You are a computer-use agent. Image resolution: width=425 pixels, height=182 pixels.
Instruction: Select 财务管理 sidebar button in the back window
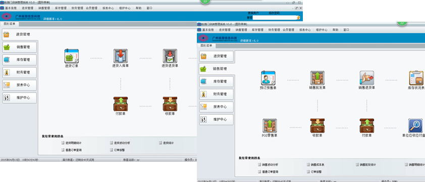click(20, 72)
